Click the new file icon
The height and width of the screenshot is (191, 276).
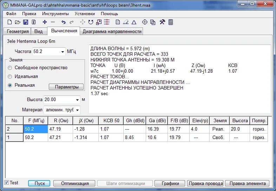10,22
